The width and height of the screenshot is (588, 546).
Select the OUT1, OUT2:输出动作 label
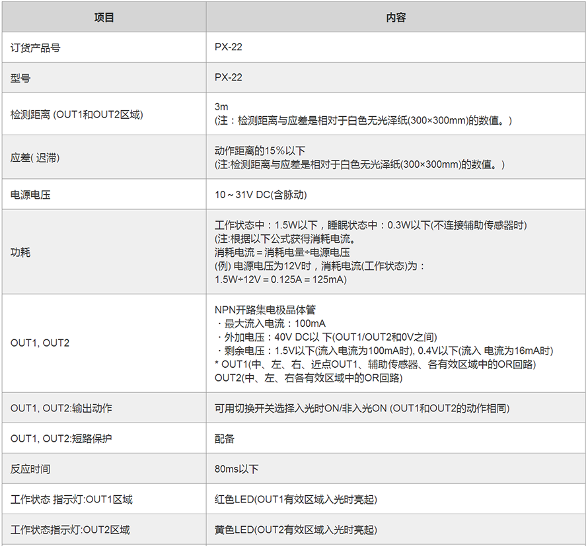pyautogui.click(x=61, y=408)
